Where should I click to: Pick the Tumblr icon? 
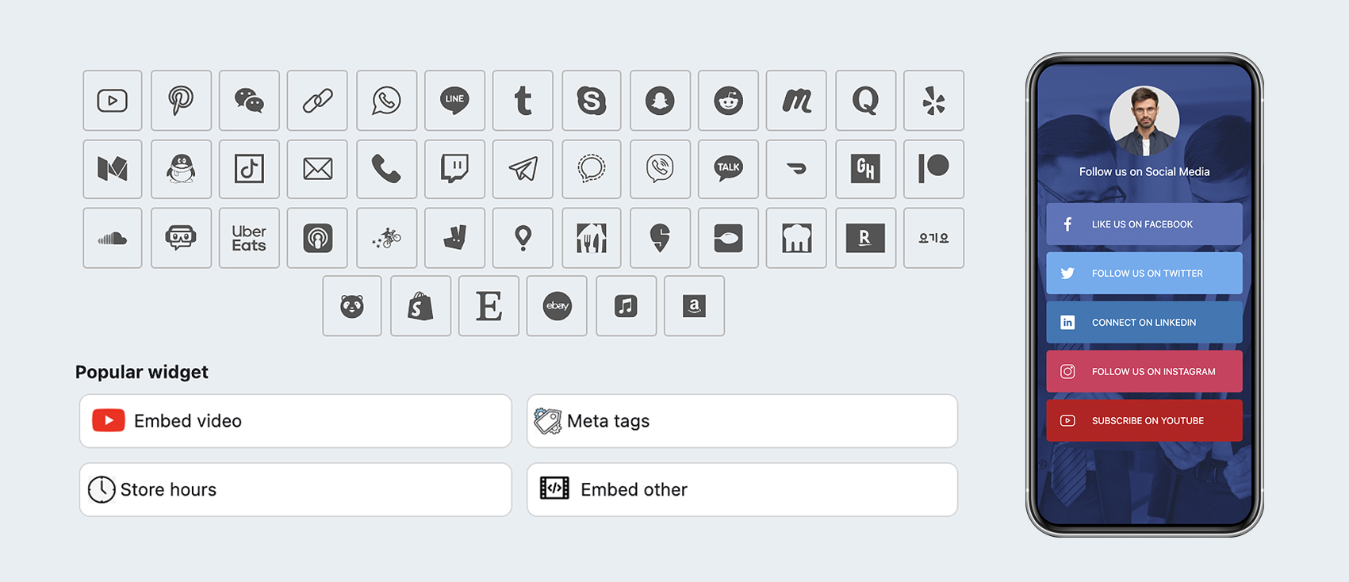(x=523, y=101)
